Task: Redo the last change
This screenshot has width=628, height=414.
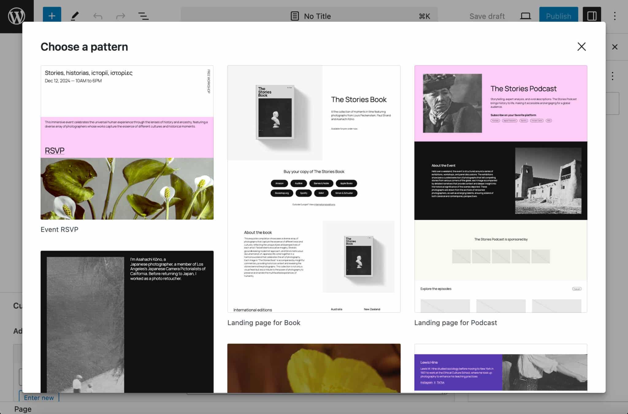Action: point(120,16)
